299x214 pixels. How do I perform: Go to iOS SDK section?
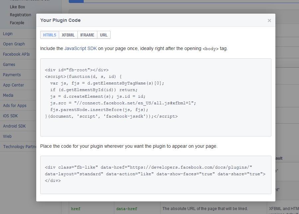pos(10,116)
